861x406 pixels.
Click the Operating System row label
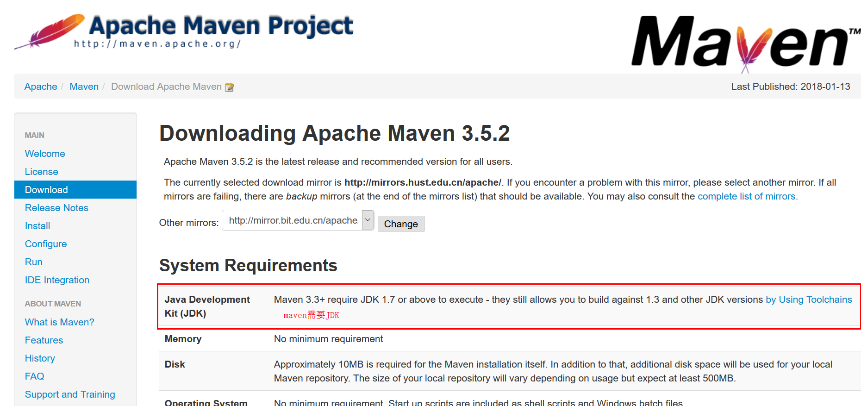click(x=206, y=402)
